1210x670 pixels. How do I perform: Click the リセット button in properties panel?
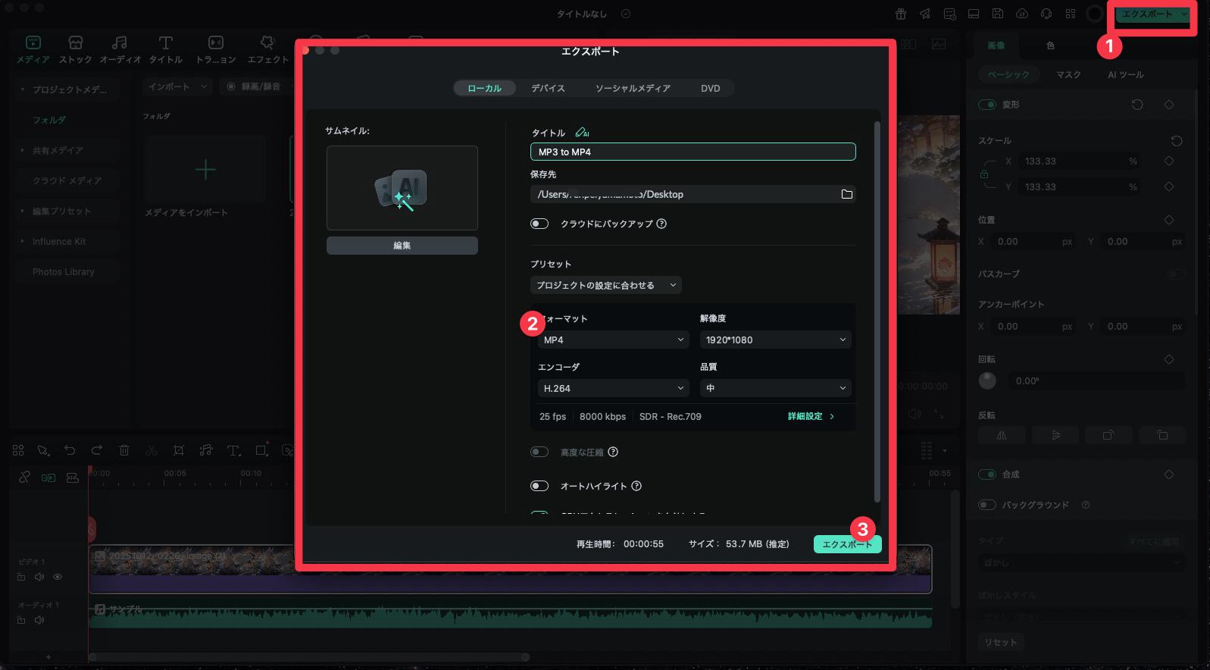(1001, 642)
